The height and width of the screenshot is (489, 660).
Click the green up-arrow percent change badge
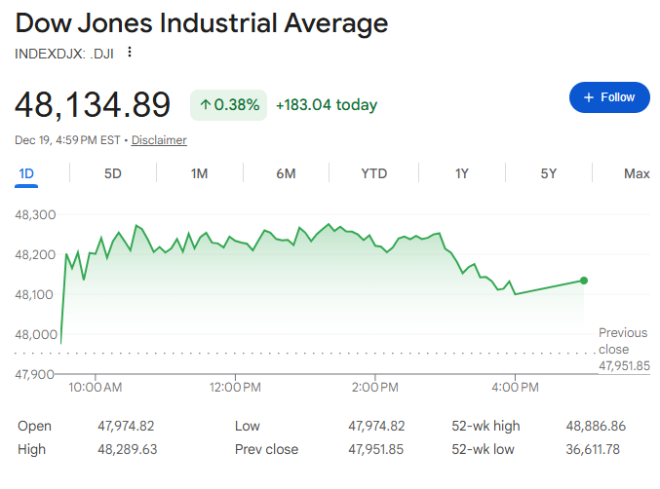tap(229, 104)
